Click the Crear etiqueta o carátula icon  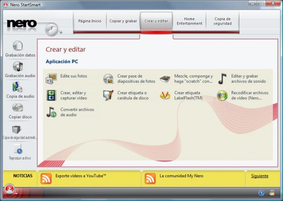tap(108, 95)
